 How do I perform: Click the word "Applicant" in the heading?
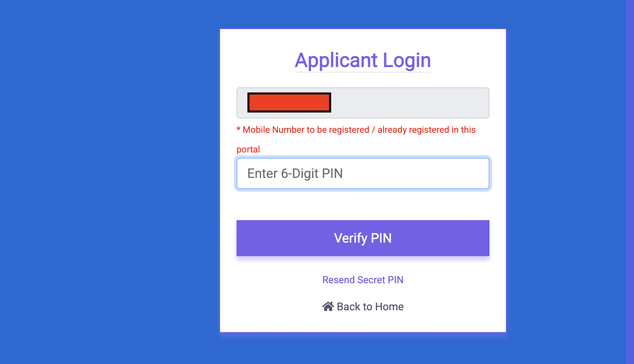point(336,60)
